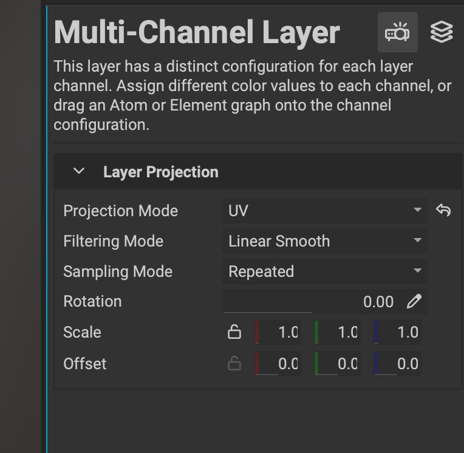464x453 pixels.
Task: Click the stacked layers icon
Action: [442, 32]
